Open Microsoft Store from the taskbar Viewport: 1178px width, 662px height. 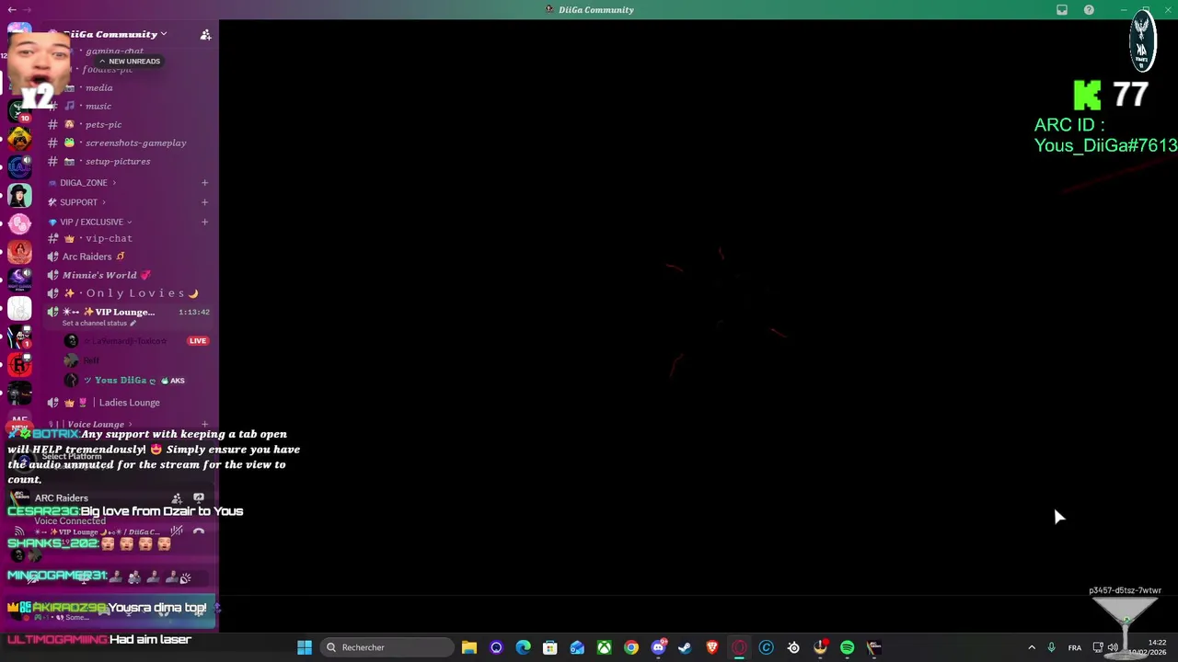click(549, 647)
